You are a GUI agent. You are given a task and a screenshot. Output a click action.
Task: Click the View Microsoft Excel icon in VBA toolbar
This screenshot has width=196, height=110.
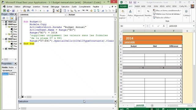(x=4, y=11)
